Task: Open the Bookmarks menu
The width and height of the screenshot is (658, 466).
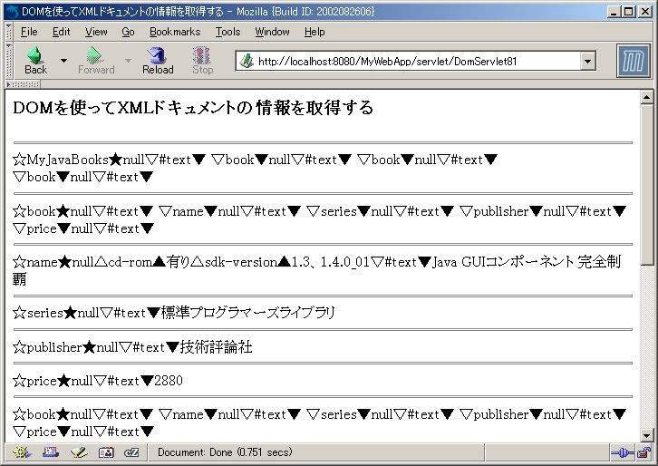Action: (174, 32)
